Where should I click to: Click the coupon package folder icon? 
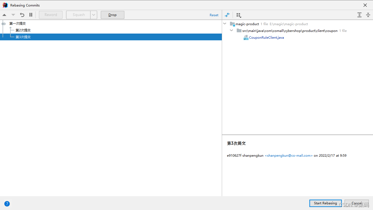click(x=239, y=31)
